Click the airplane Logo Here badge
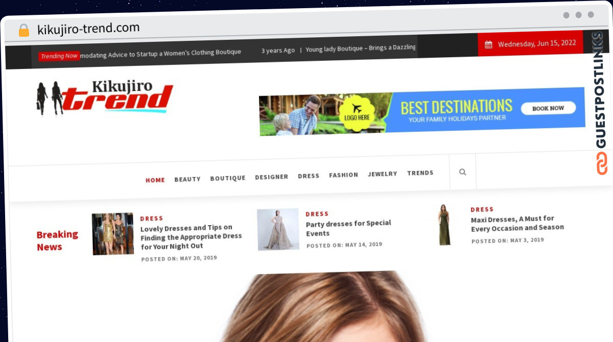 coord(357,112)
